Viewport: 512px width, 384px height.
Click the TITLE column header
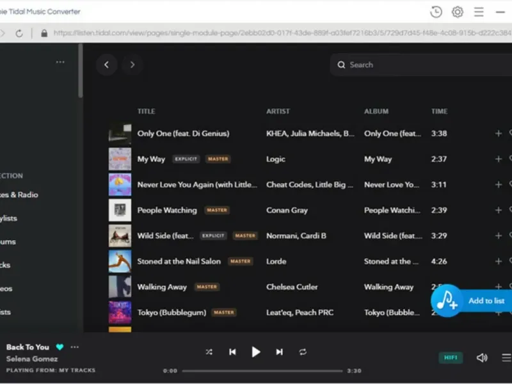(x=147, y=111)
